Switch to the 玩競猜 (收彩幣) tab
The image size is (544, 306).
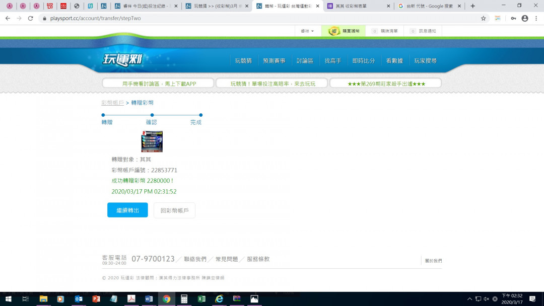[217, 6]
